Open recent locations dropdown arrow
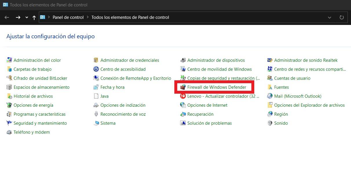351x185 pixels. point(27,17)
